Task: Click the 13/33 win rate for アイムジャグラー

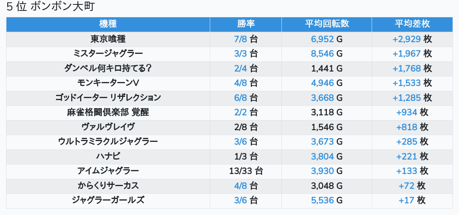Action: (241, 171)
